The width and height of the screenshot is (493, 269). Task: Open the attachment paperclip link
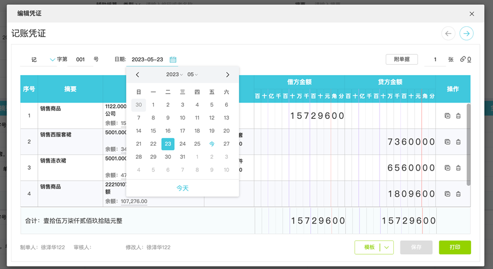click(466, 59)
